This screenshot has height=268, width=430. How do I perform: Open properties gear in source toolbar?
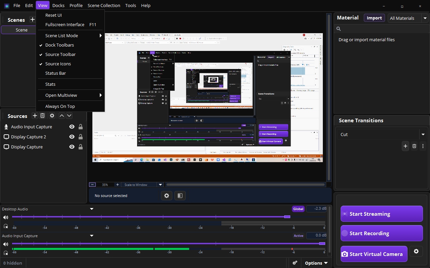[167, 196]
